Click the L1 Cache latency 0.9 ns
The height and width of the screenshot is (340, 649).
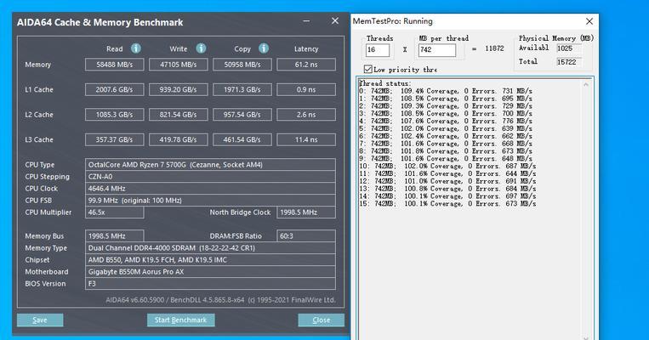306,90
